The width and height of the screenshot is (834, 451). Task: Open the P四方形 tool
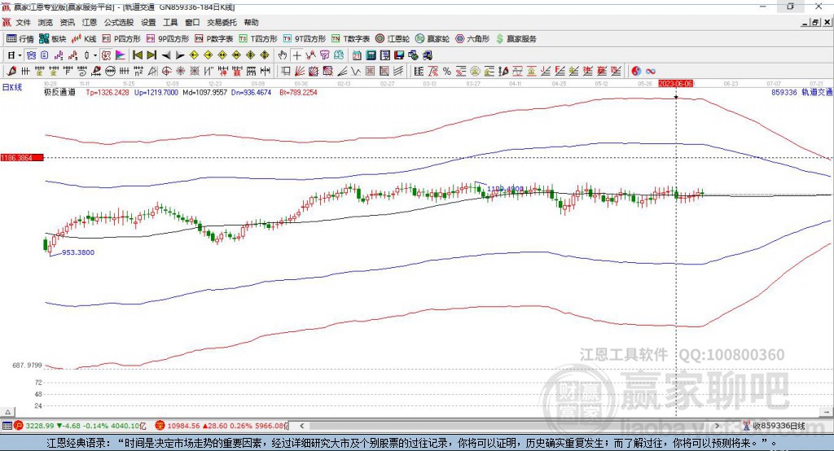coord(121,39)
